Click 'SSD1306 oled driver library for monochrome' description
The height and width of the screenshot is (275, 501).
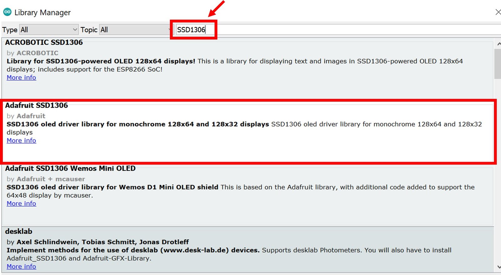pyautogui.click(x=138, y=124)
